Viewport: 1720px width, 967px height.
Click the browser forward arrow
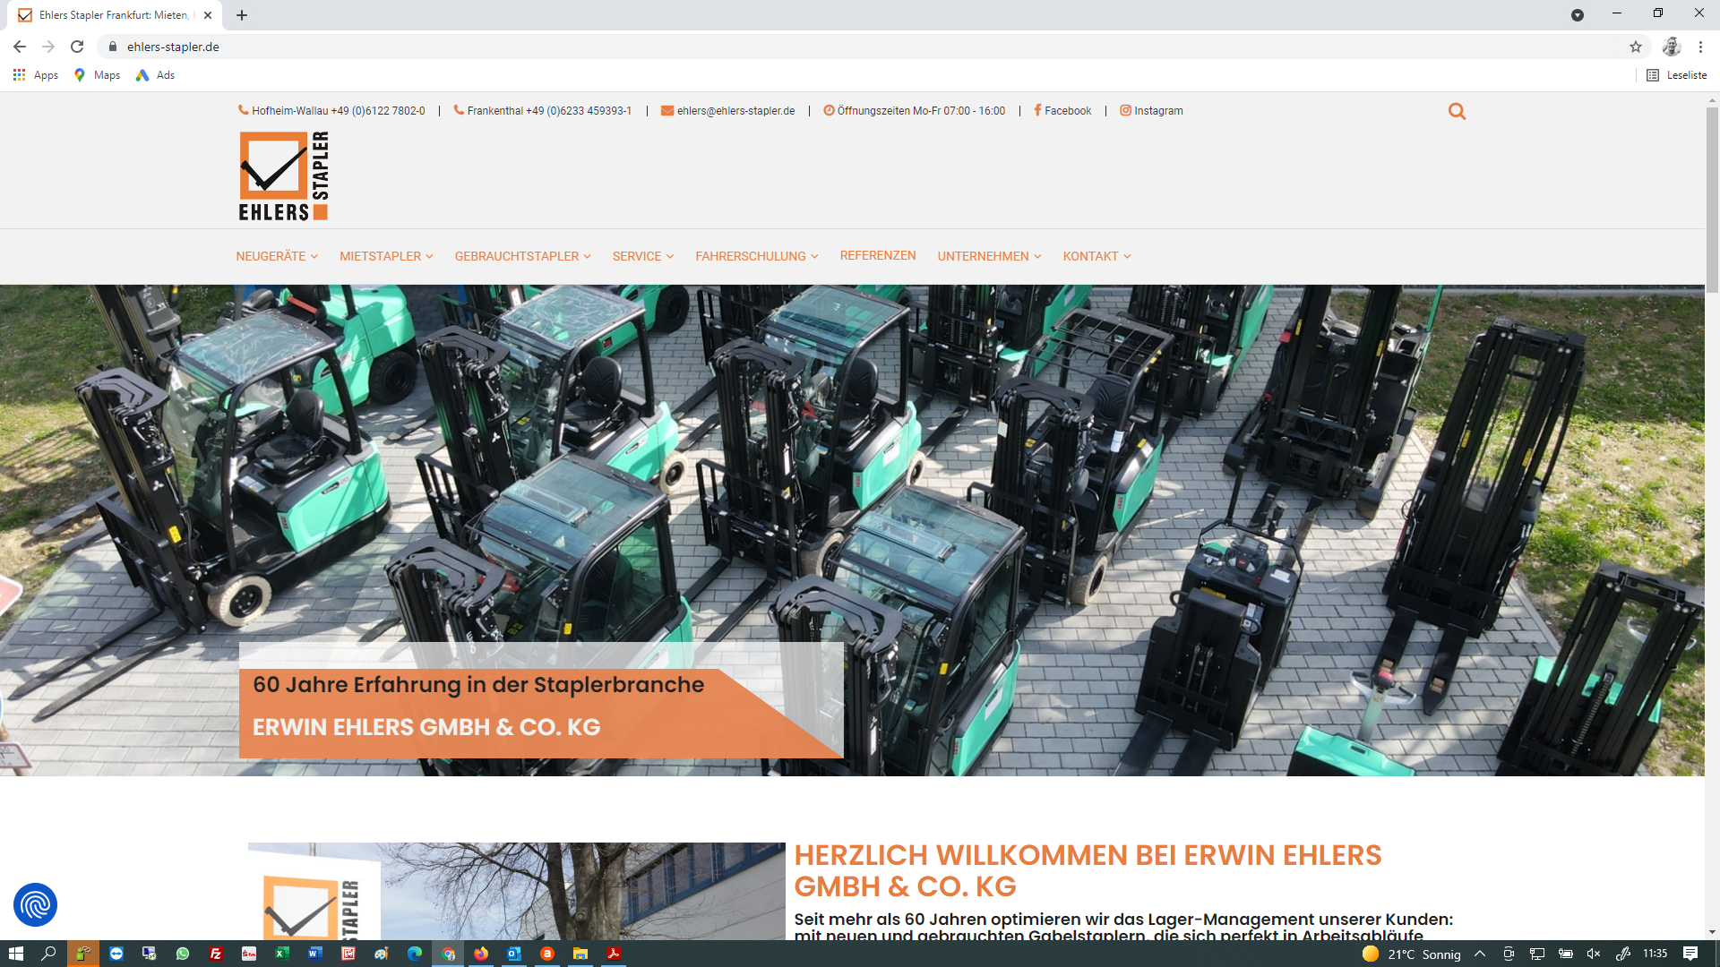click(x=48, y=47)
